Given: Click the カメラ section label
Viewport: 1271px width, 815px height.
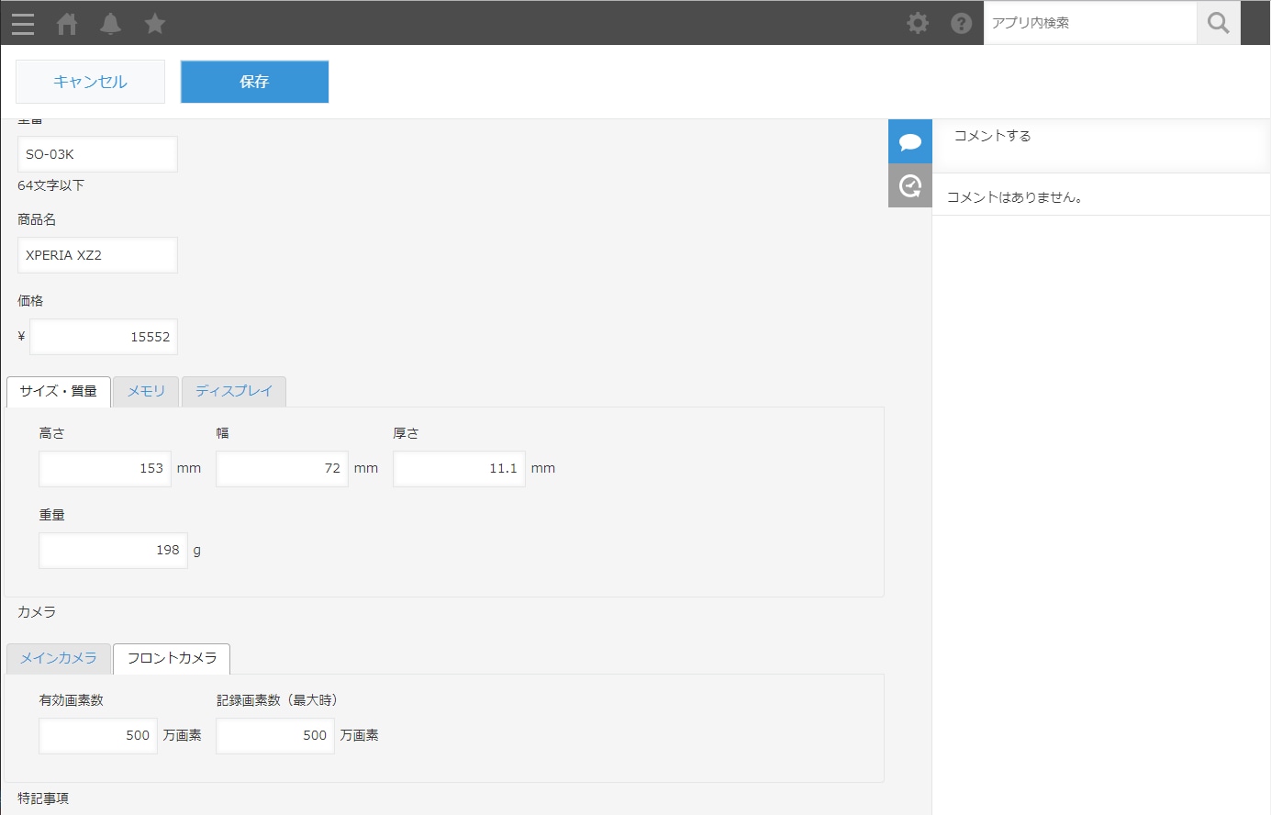Looking at the screenshot, I should (x=37, y=612).
